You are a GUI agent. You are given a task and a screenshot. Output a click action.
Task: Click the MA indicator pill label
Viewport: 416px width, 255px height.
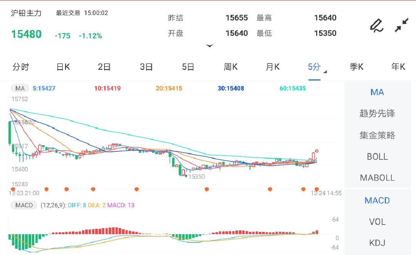point(20,88)
